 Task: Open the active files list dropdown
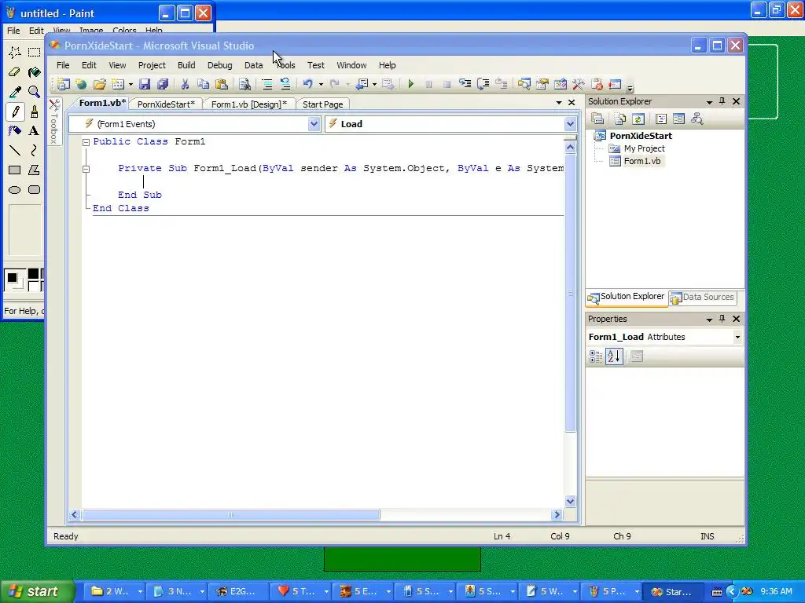[x=559, y=103]
